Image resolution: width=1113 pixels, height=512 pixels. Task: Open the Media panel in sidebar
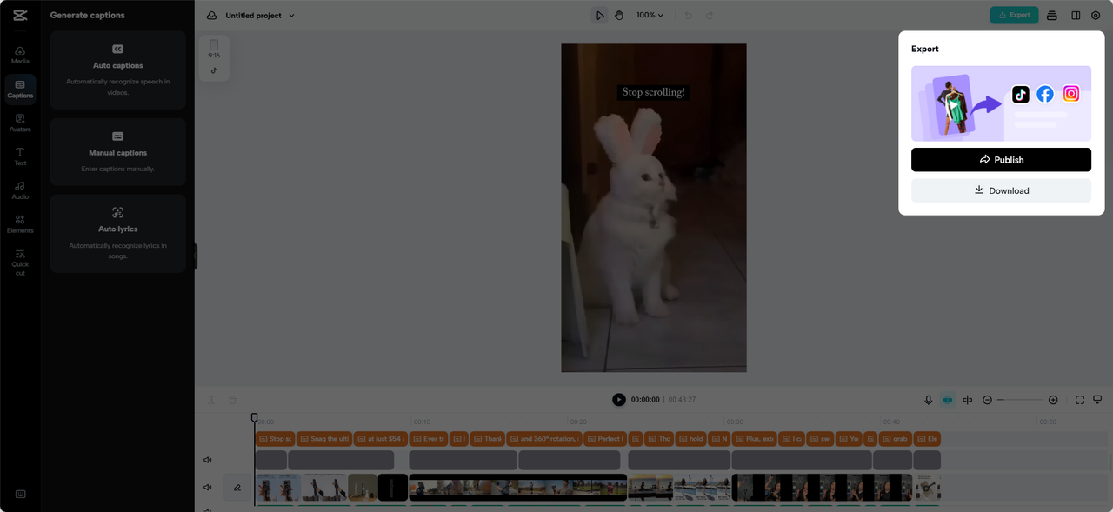click(x=20, y=55)
